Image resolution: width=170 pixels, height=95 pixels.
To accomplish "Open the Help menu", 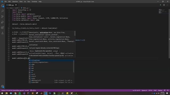I will point(40,2).
